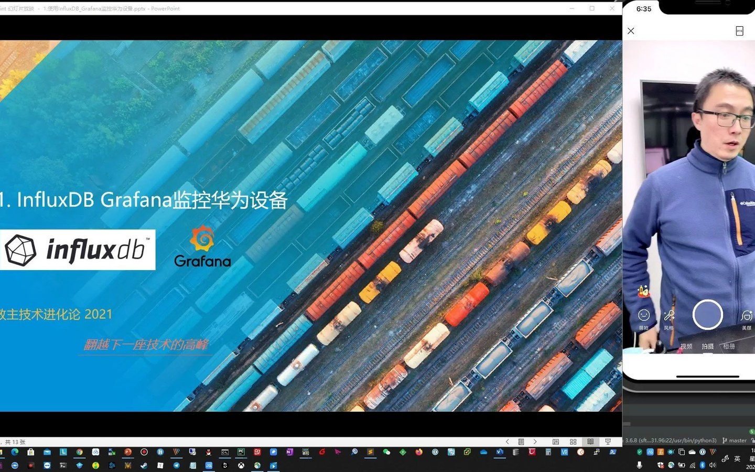Go to the next slide arrow
Viewport: 755px width, 472px height.
535,442
